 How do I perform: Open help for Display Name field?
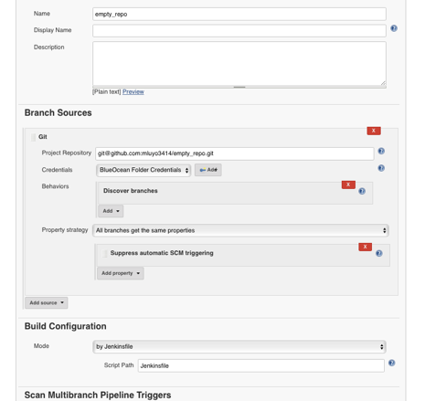(x=394, y=28)
